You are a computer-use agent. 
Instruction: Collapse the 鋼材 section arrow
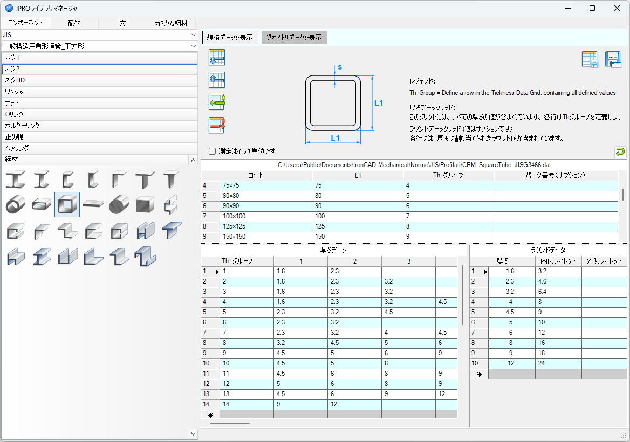coord(193,160)
